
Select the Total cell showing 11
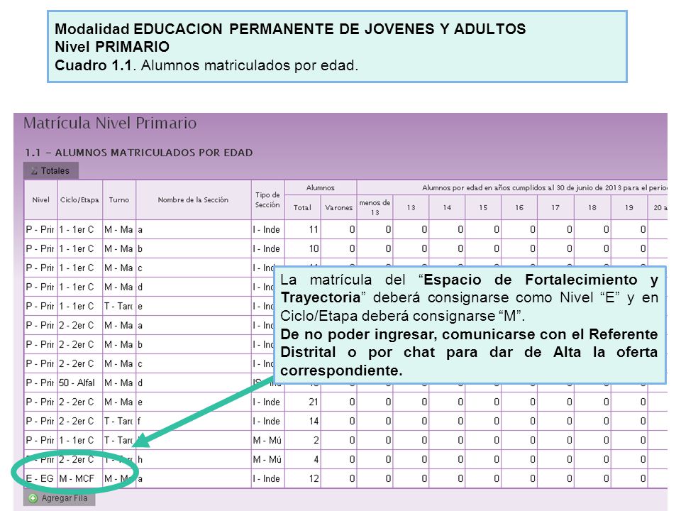303,229
